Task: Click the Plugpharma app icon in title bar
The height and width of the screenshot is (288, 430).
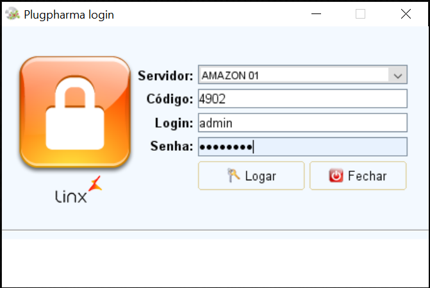Action: pyautogui.click(x=12, y=14)
